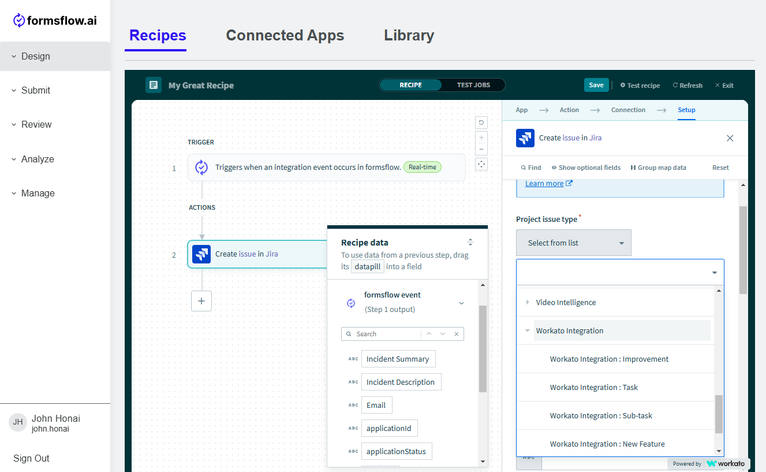The height and width of the screenshot is (472, 766).
Task: Open the Connected Apps tab
Action: point(285,35)
